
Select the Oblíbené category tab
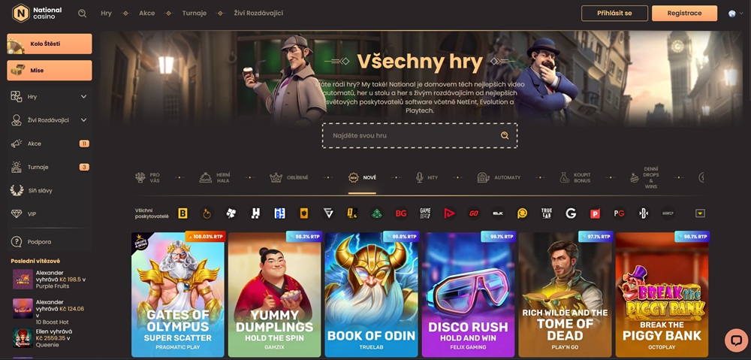coord(289,178)
